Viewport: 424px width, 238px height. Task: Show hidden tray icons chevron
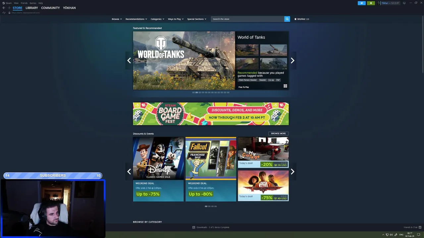pyautogui.click(x=383, y=235)
